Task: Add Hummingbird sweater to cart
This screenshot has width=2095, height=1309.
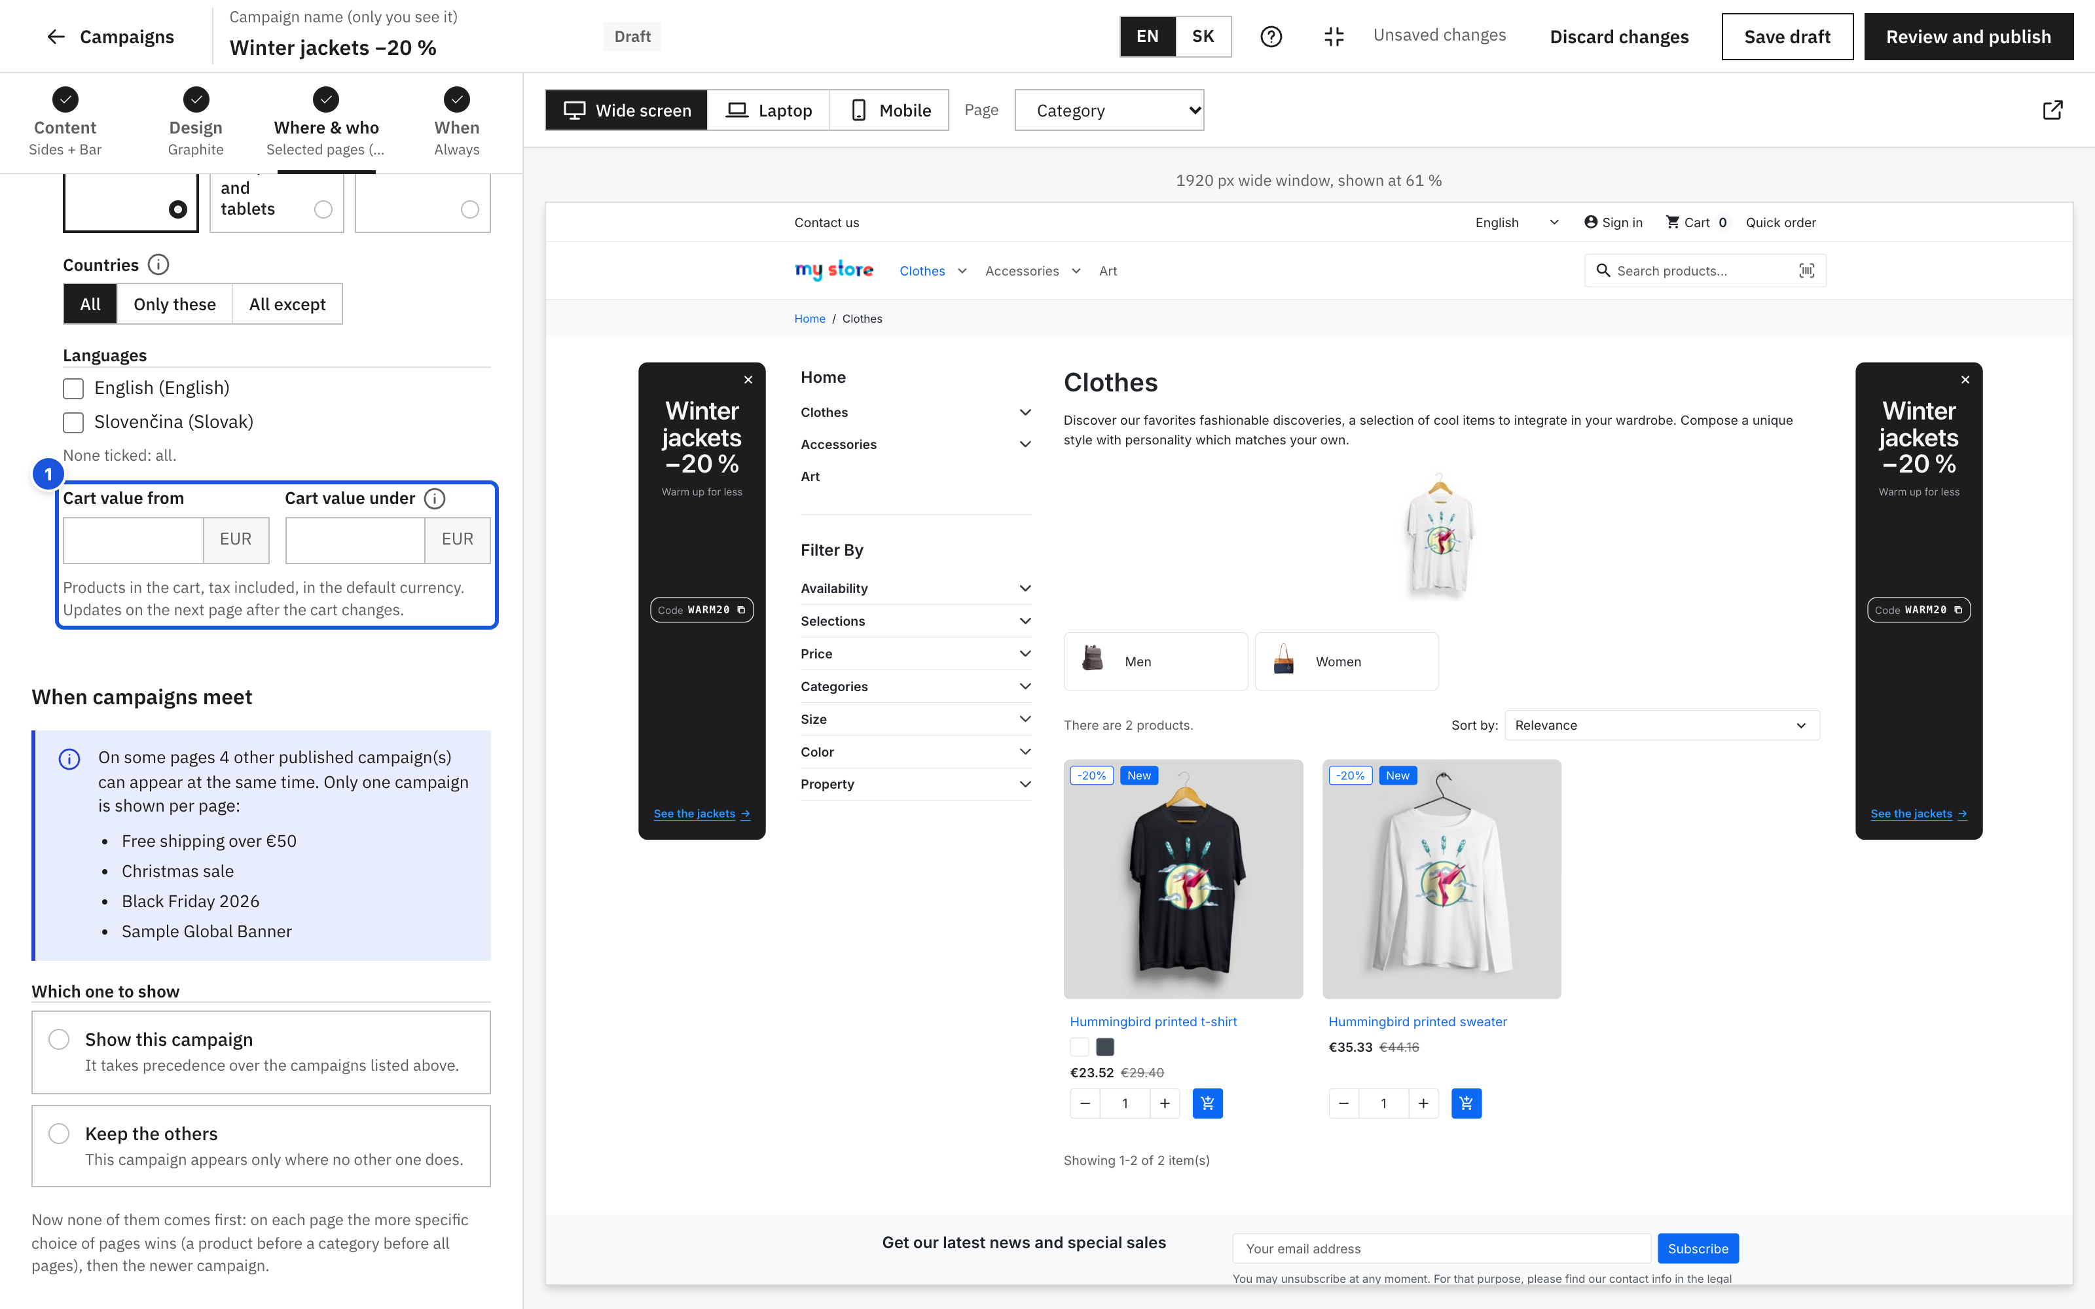Action: tap(1466, 1103)
